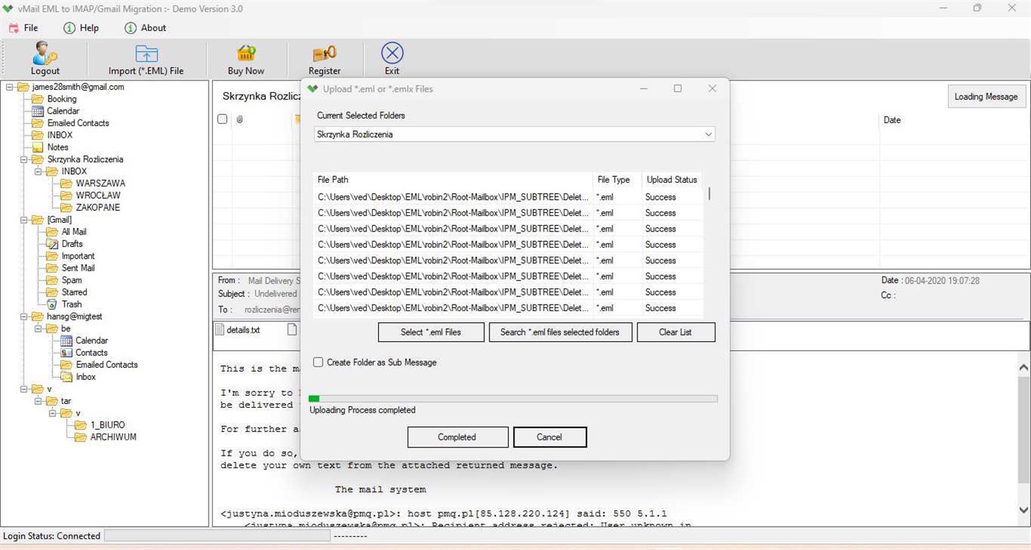Open the Help menu

82,28
